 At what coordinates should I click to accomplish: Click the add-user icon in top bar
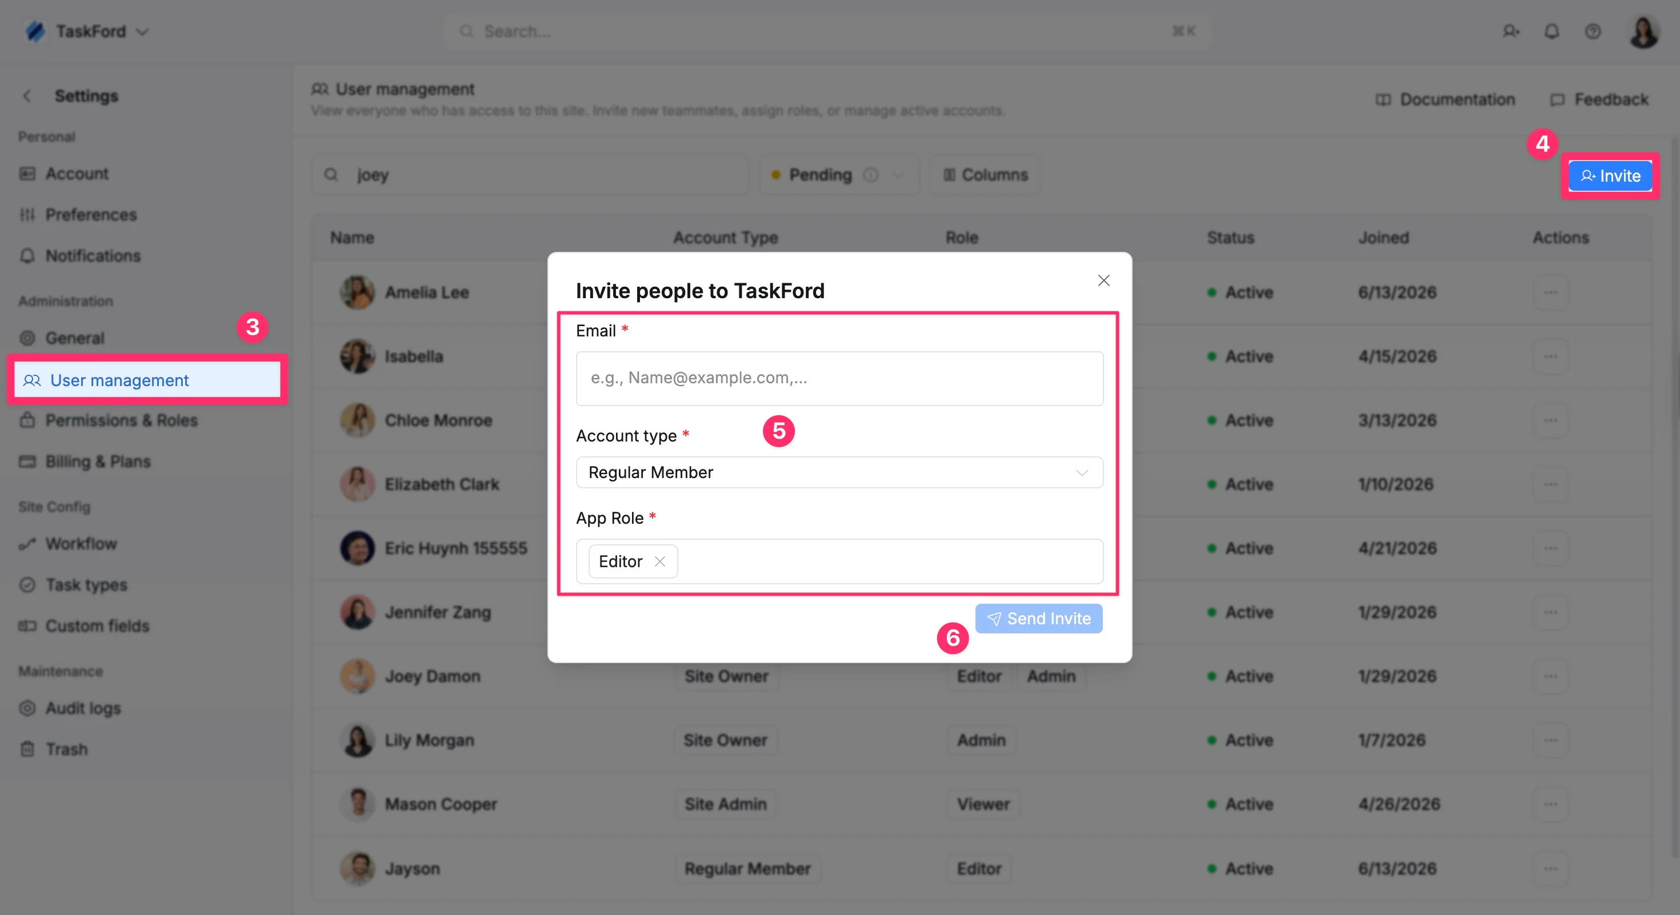[1511, 31]
